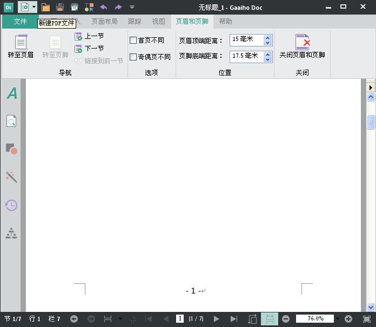Open the history clock sidebar icon

11,205
